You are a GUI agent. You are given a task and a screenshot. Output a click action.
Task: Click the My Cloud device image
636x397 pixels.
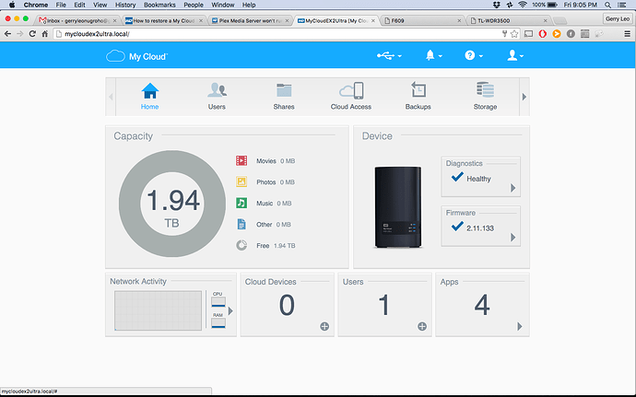(398, 207)
